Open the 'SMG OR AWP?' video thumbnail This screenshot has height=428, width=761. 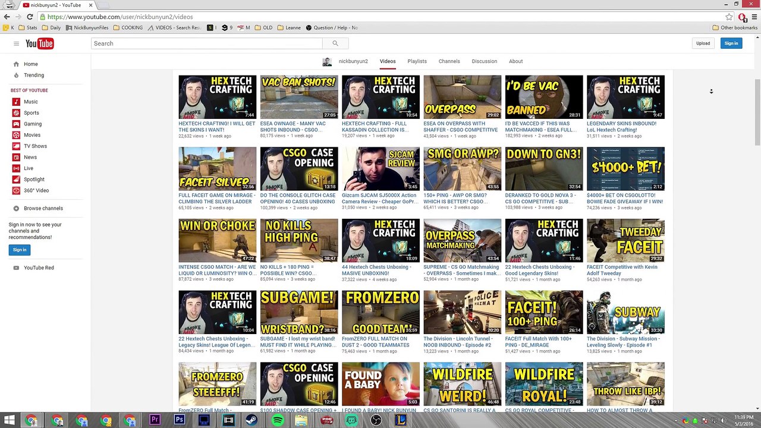pos(462,169)
